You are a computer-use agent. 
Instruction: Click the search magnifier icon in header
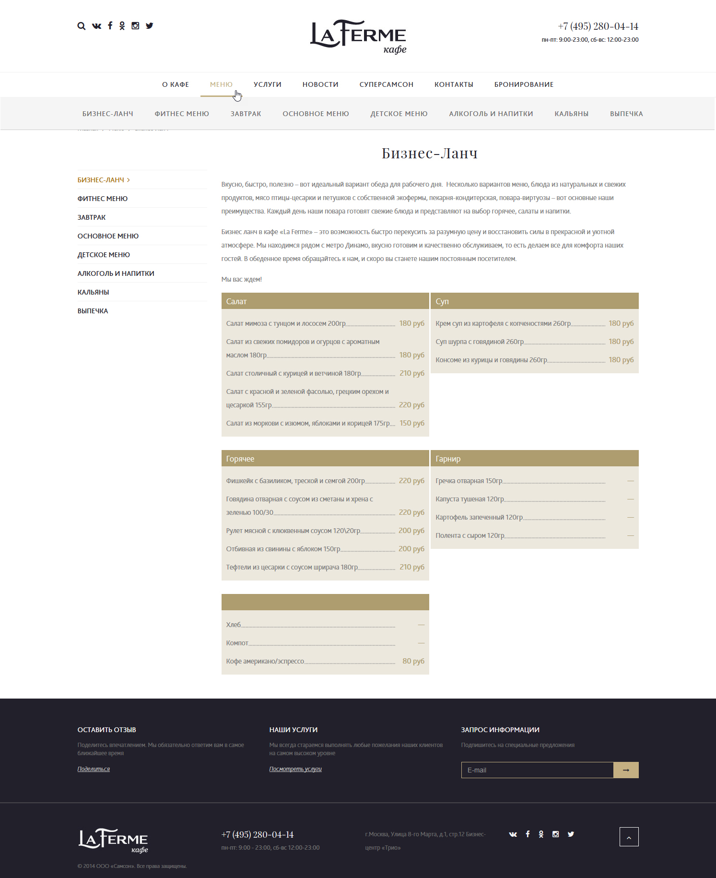81,26
